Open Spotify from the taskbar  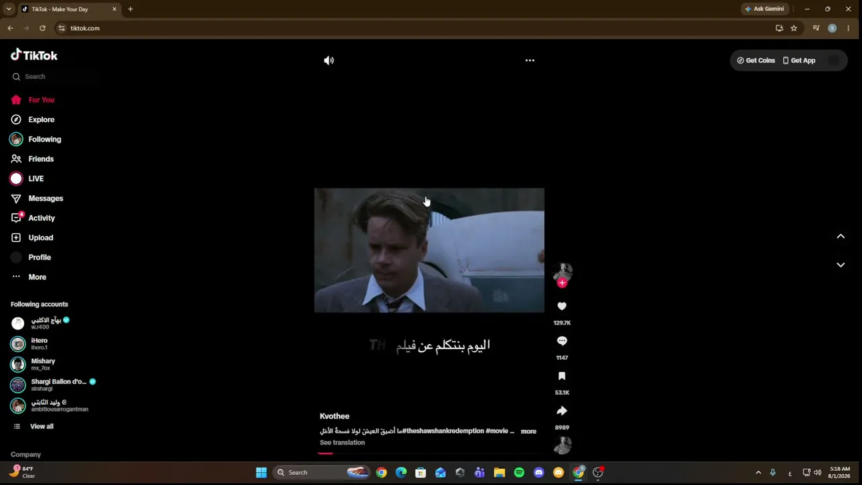[519, 473]
